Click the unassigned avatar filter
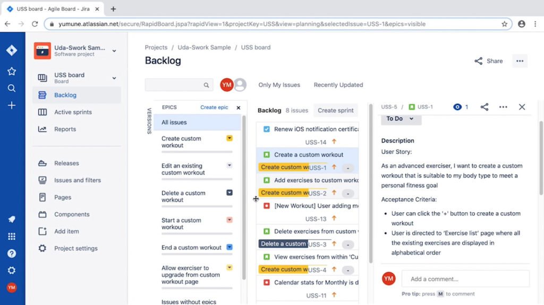 (x=240, y=84)
